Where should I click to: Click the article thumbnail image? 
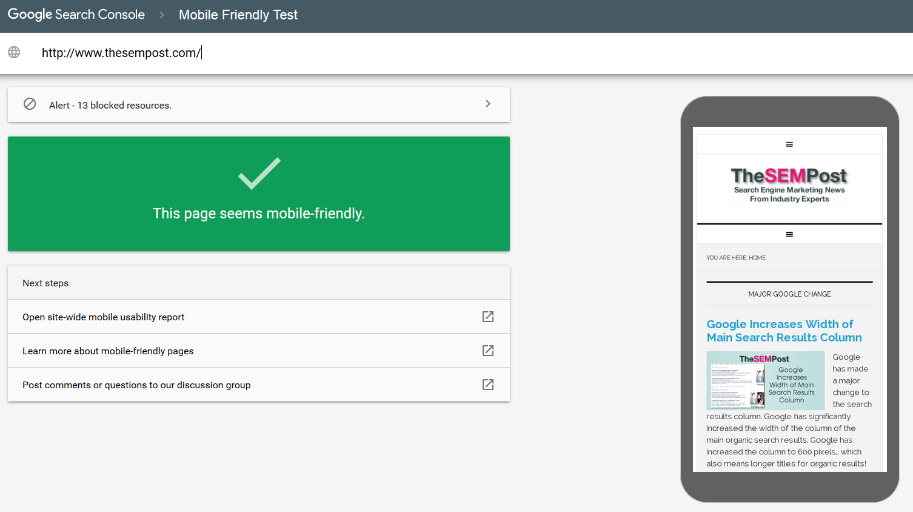coord(765,380)
